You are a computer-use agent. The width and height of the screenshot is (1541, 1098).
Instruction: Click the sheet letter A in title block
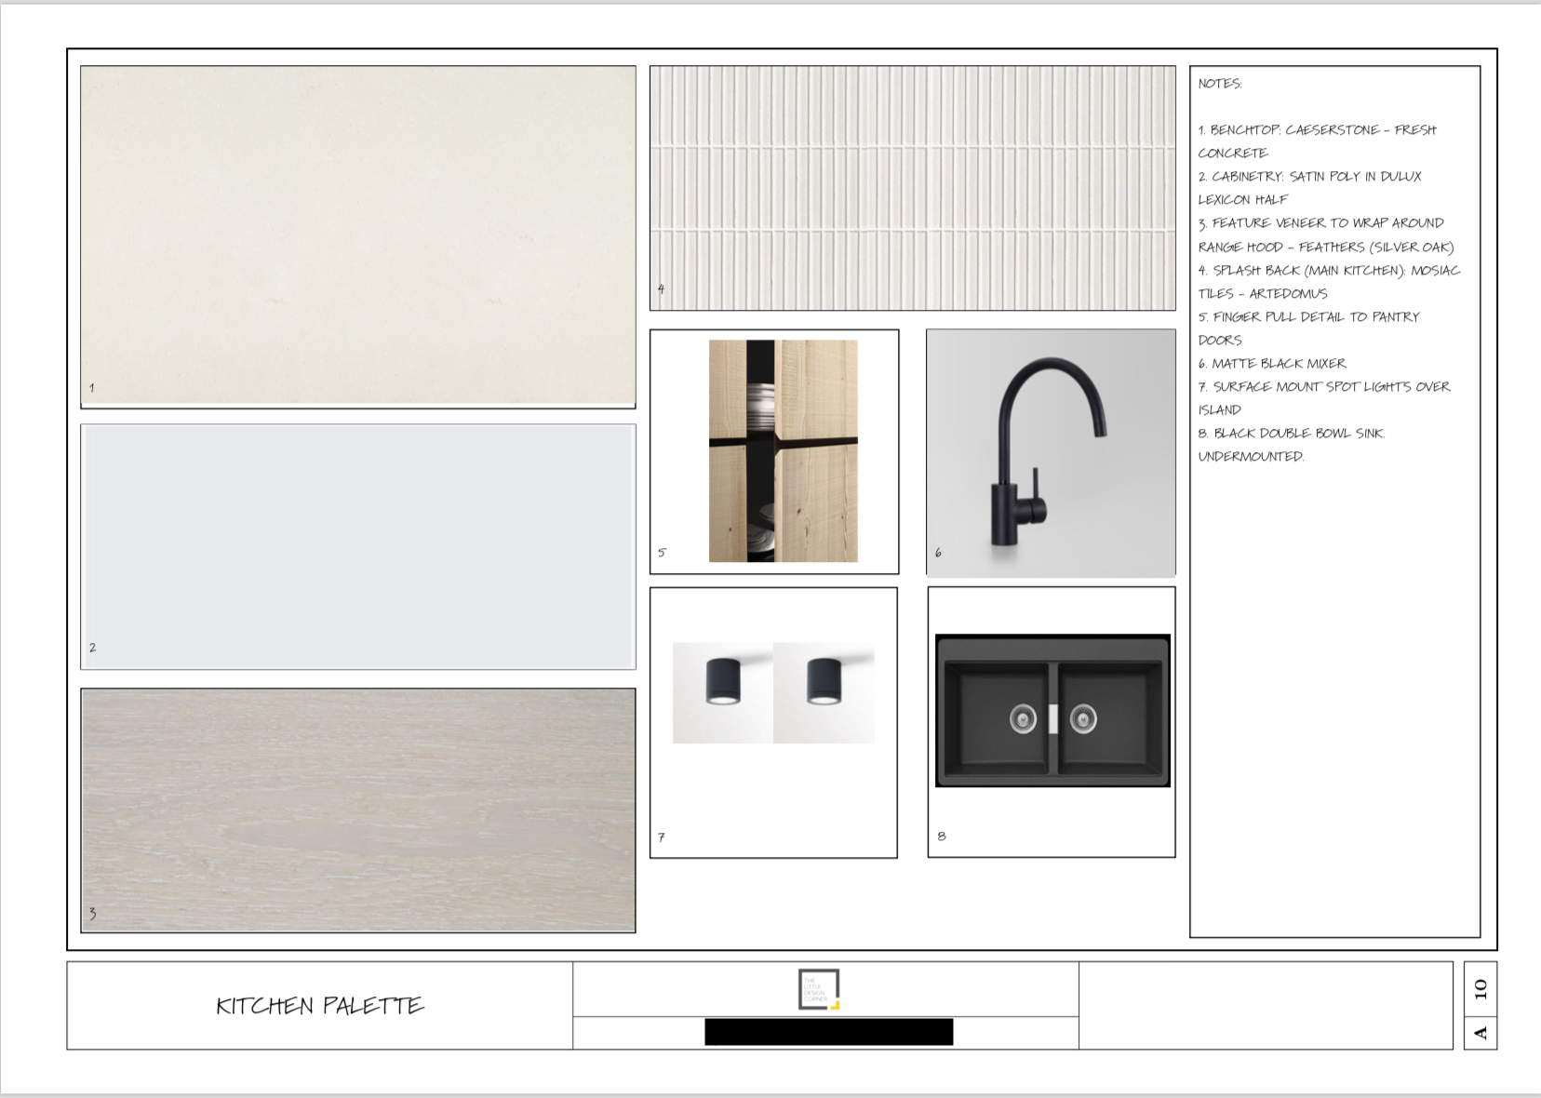(1481, 1033)
